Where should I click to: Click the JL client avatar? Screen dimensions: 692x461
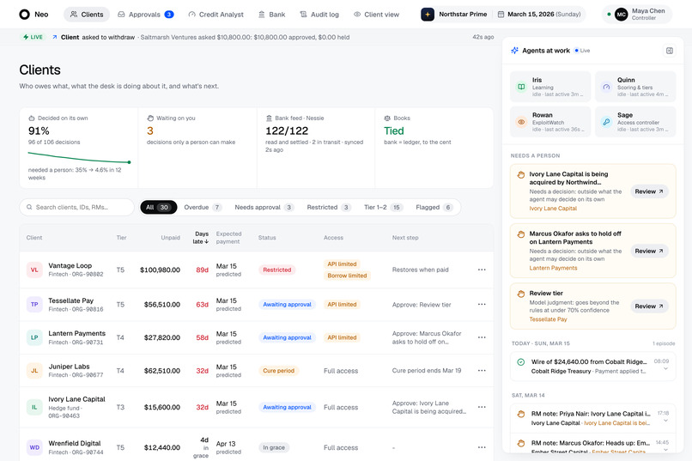pos(34,371)
